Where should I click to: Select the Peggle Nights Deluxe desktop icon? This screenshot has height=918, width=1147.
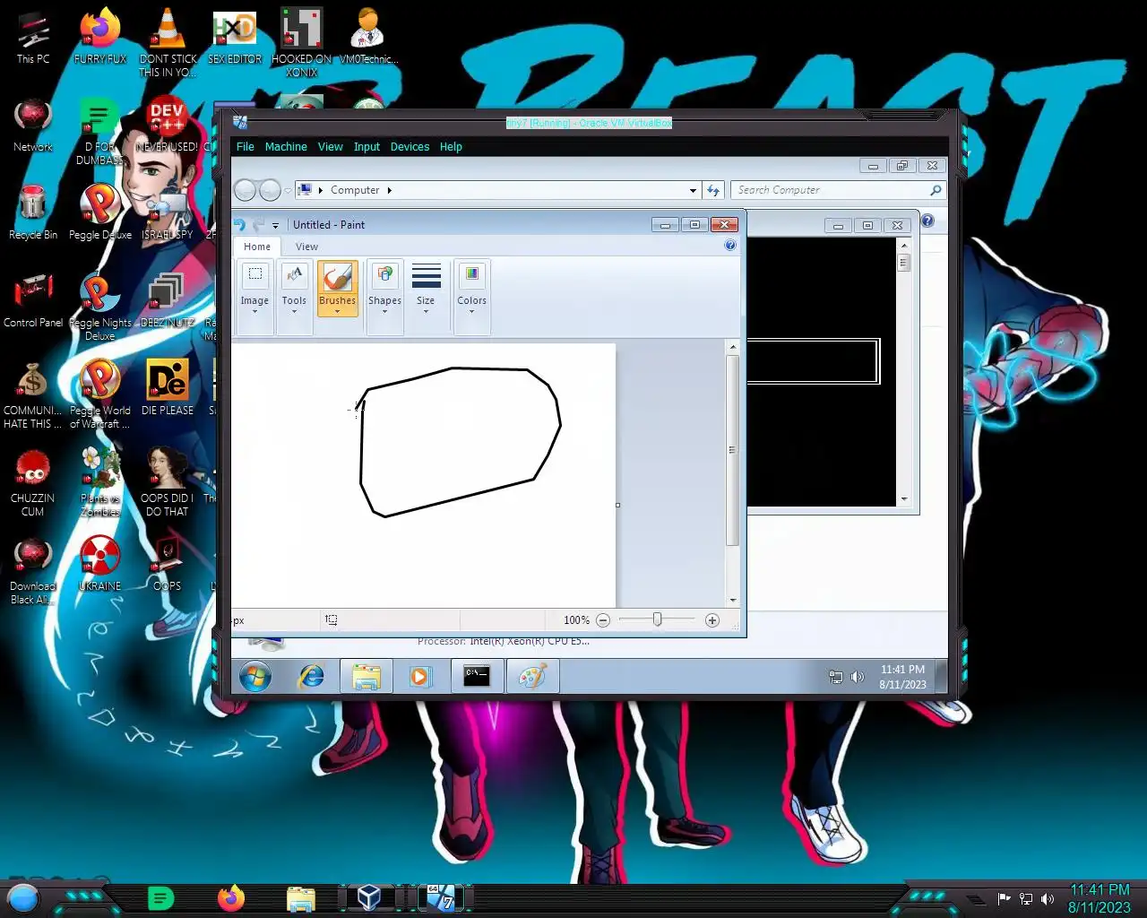100,306
